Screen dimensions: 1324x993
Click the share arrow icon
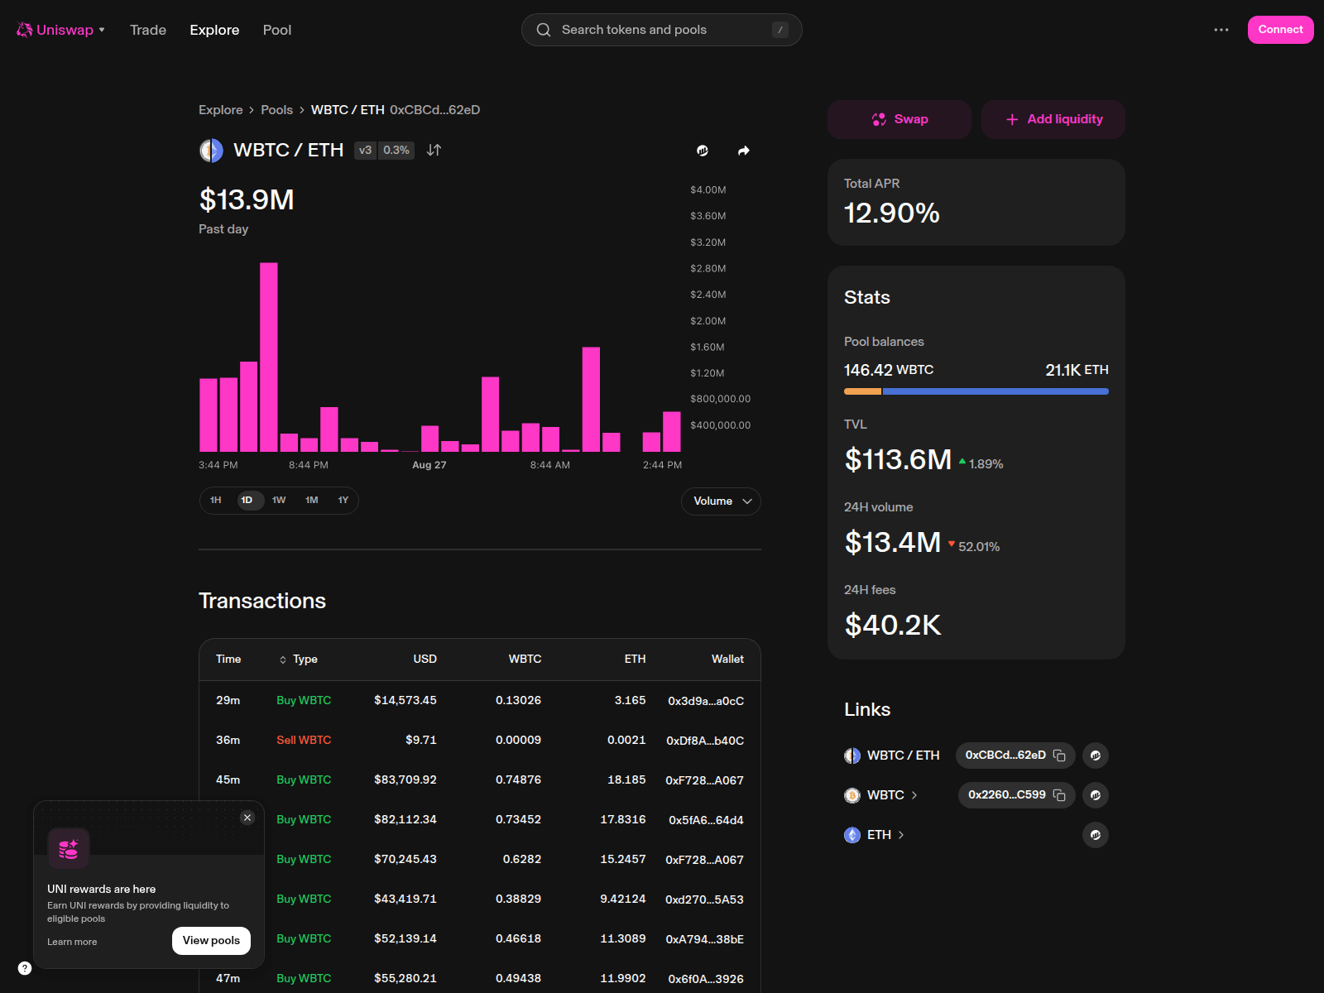click(743, 151)
